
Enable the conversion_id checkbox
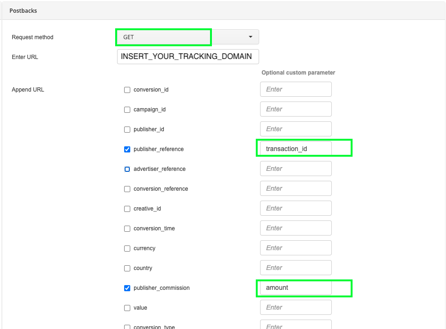pos(127,90)
